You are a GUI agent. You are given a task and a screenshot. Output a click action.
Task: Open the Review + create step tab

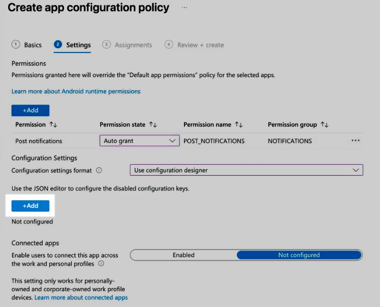tap(194, 45)
